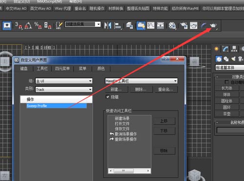244x181 pixels.
Task: Click the 3D Snaps toggle icon
Action: pos(19,25)
